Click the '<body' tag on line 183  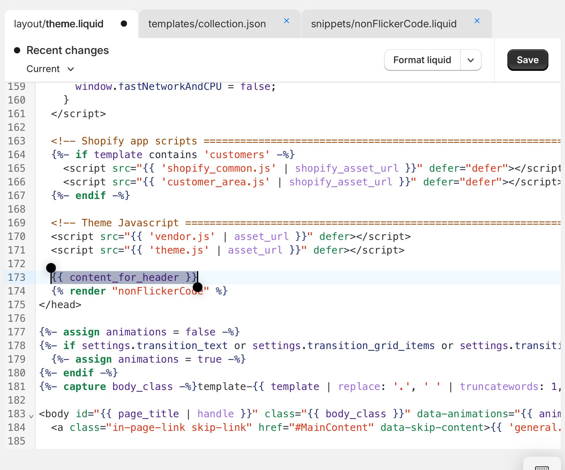click(x=54, y=414)
